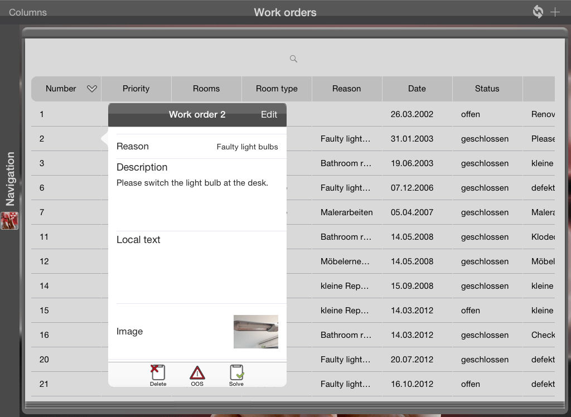
Task: Click date 20.07.2012
Action: pos(412,360)
